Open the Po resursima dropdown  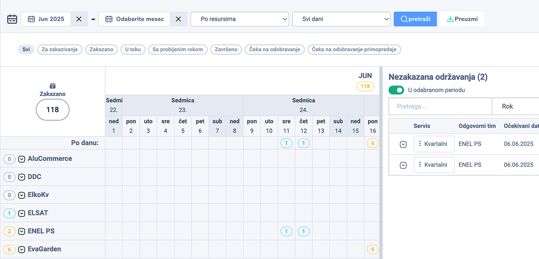[239, 19]
